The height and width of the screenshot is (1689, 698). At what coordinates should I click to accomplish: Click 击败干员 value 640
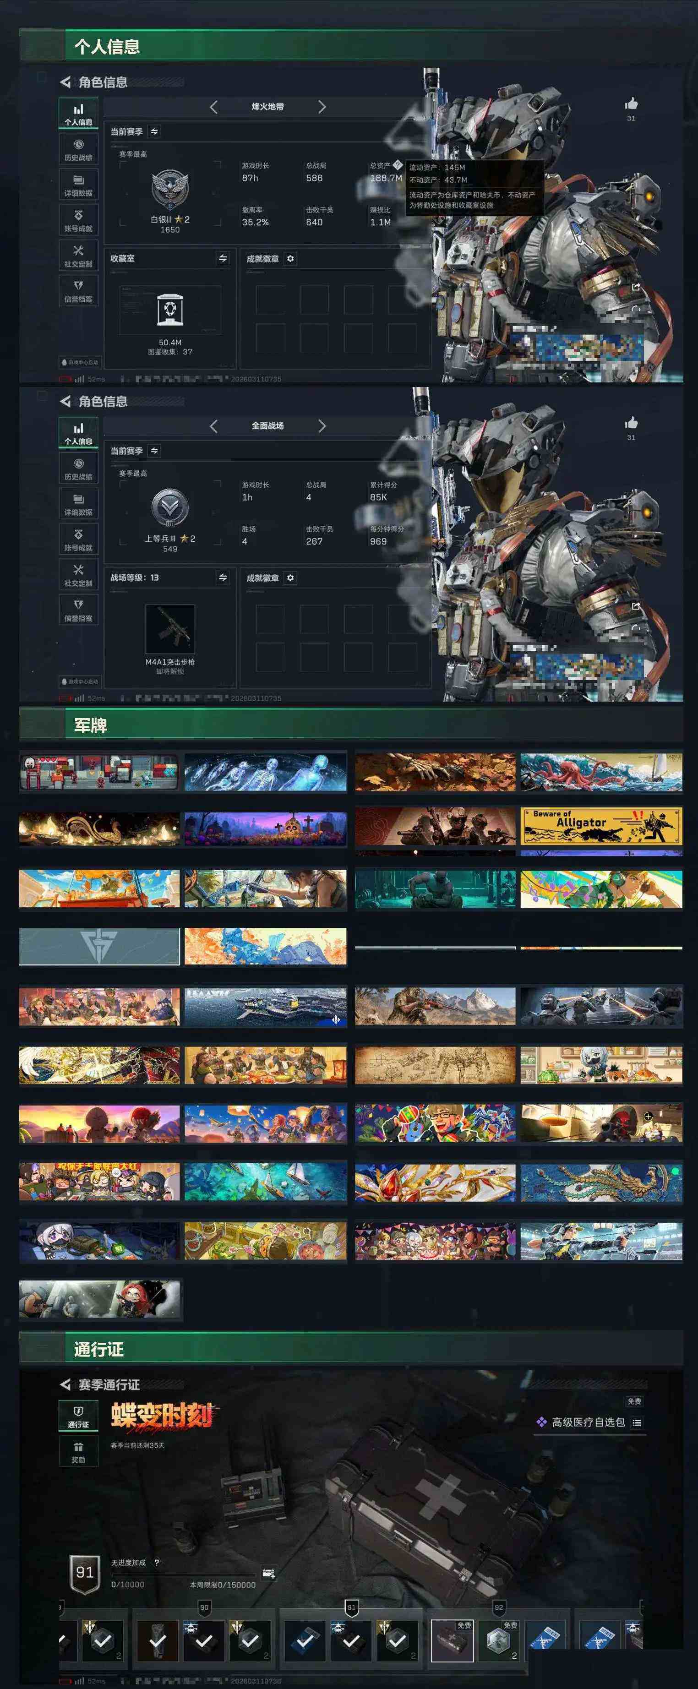pos(314,222)
